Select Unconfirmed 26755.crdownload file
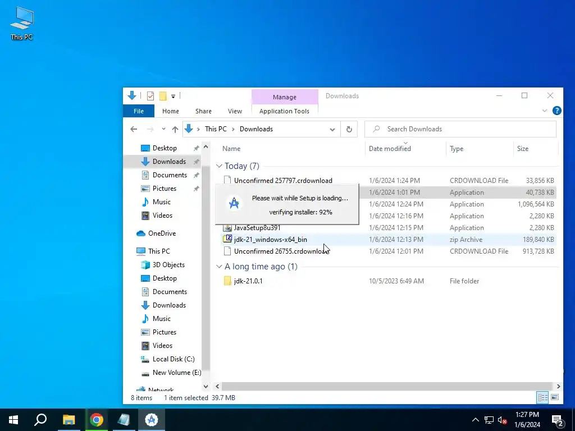Viewport: 575px width, 431px height. [281, 251]
